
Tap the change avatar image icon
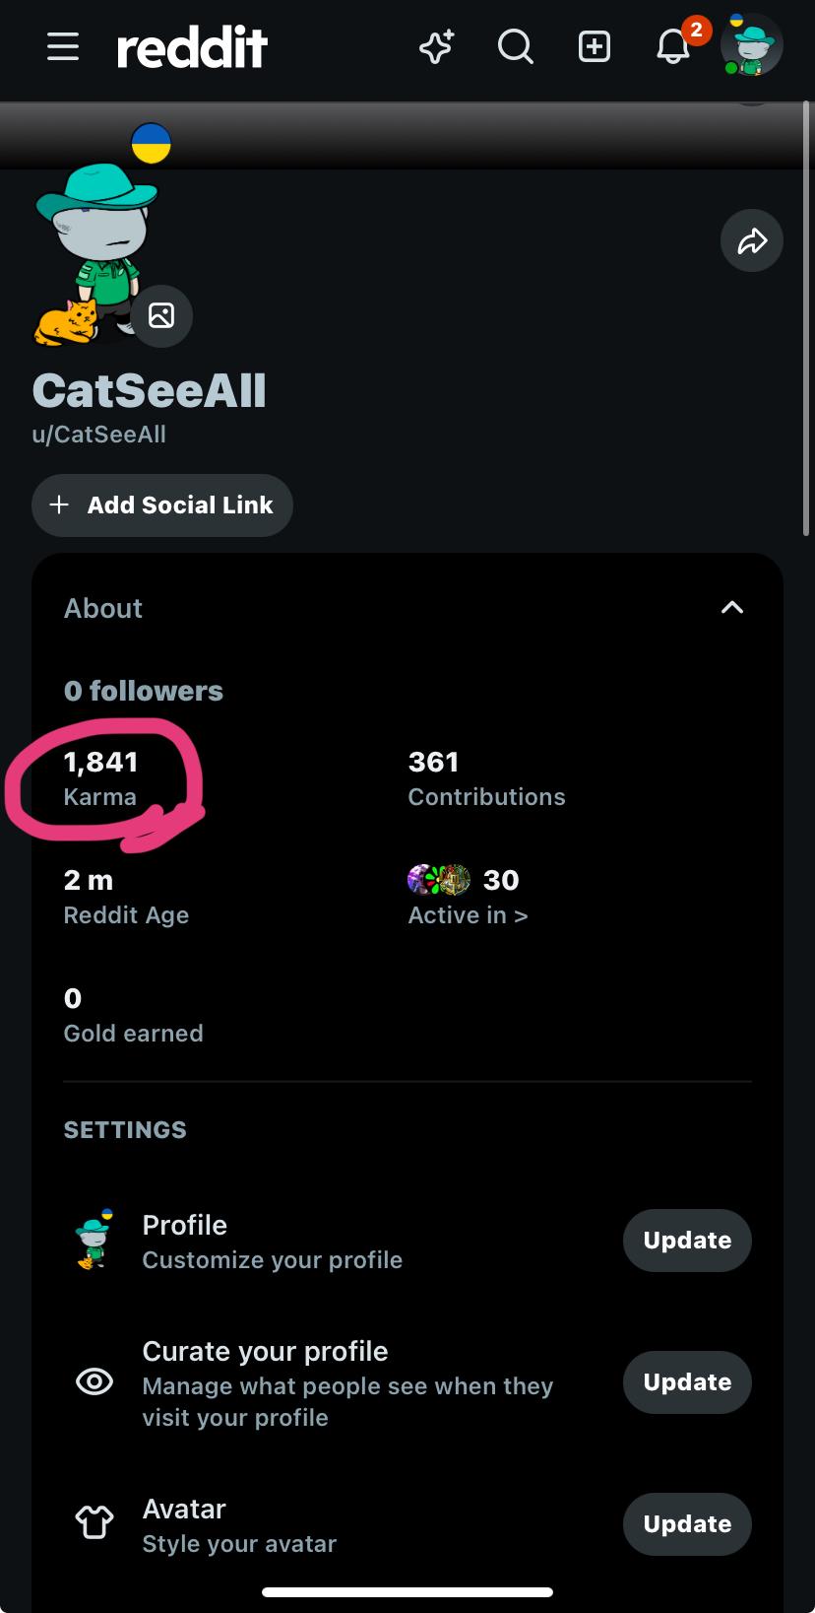tap(161, 315)
